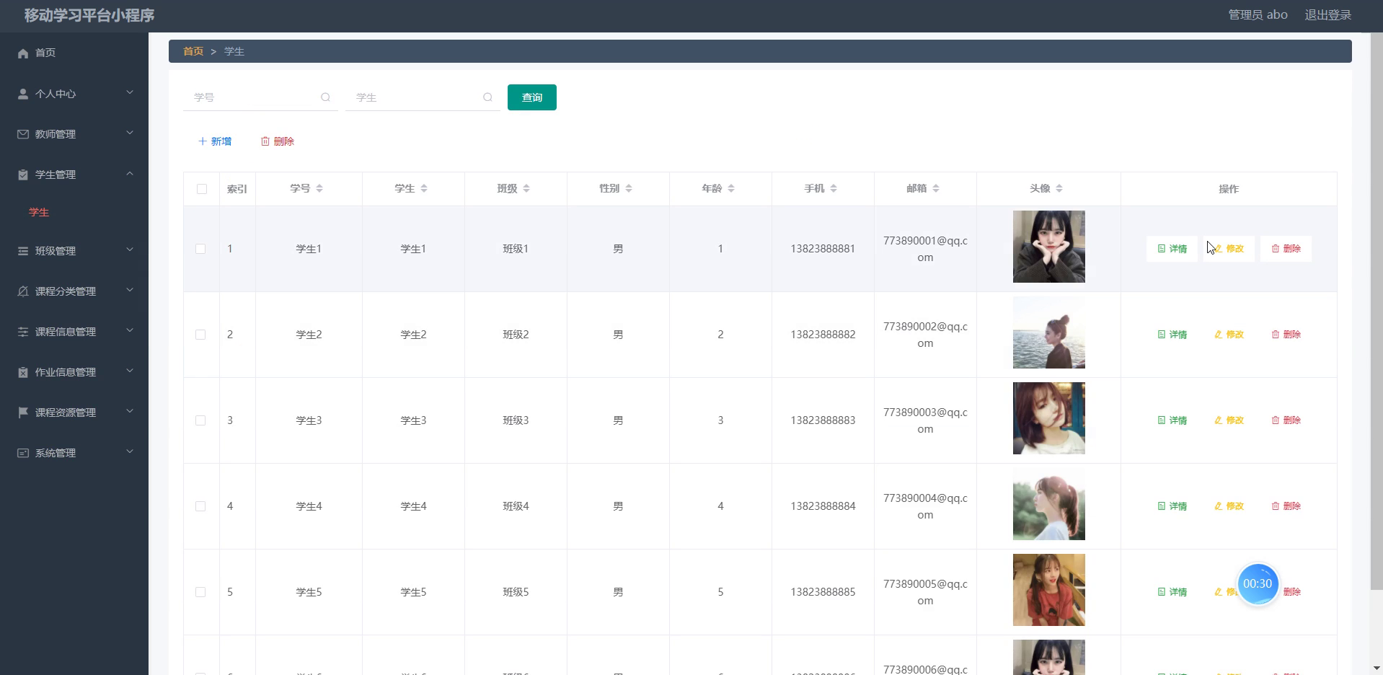
Task: Expand 课程资源管理 chevron
Action: pos(130,412)
